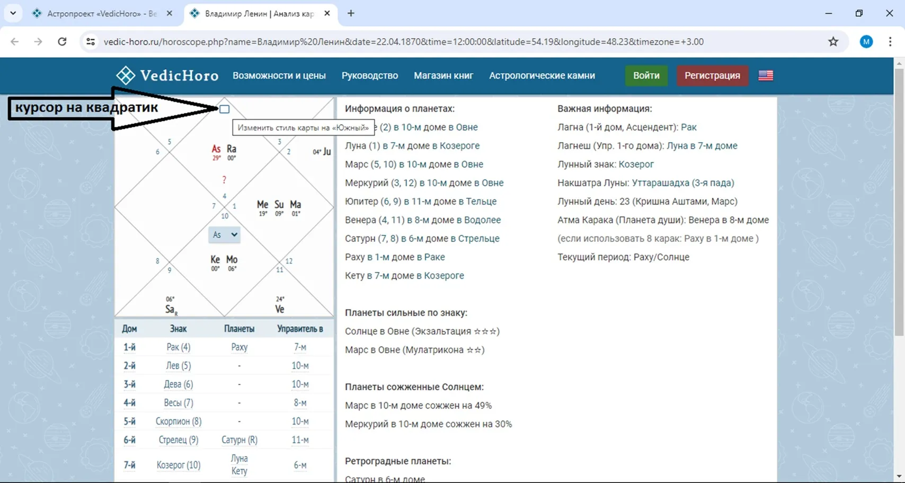This screenshot has height=483, width=905.
Task: Switch to the Астропроект «VedicHoro» tab
Action: coord(101,14)
